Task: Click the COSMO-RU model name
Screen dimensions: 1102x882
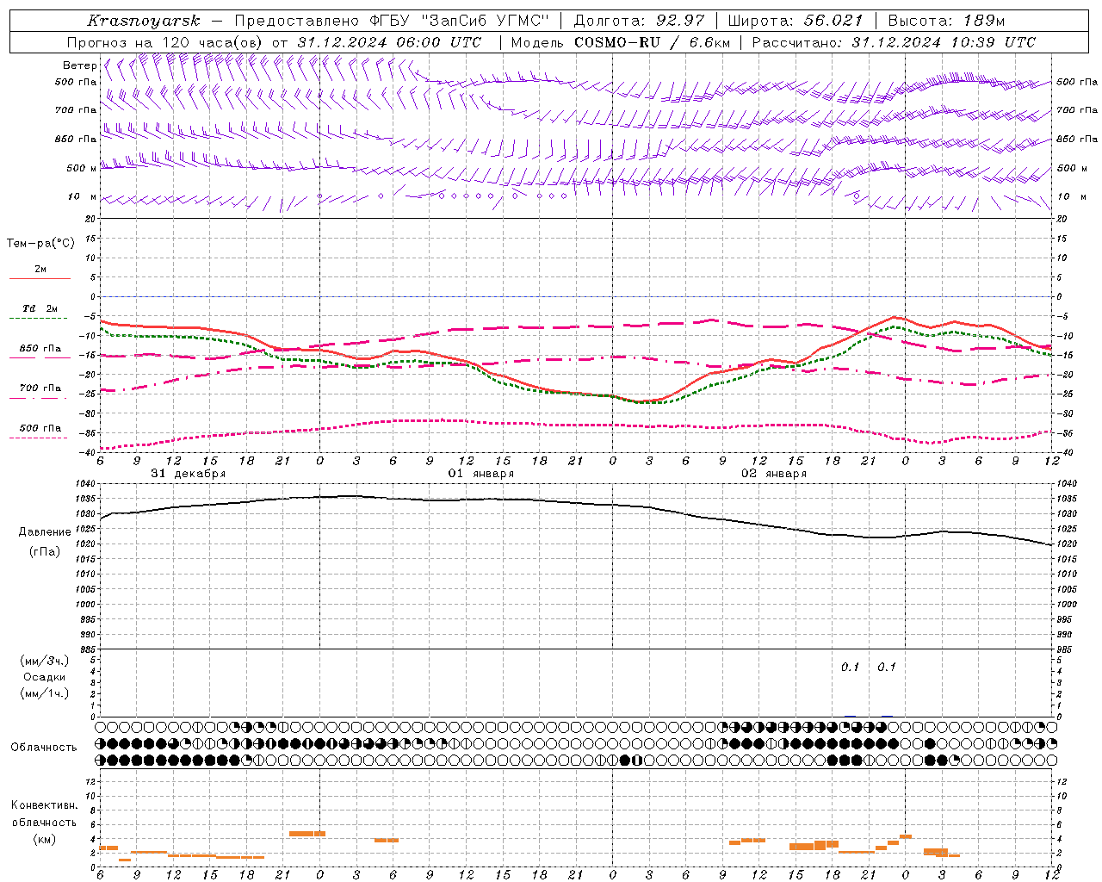Action: tap(617, 42)
